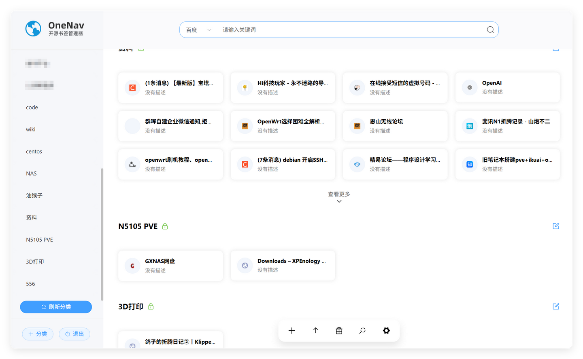Open the OpenAI bookmark icon

[469, 87]
